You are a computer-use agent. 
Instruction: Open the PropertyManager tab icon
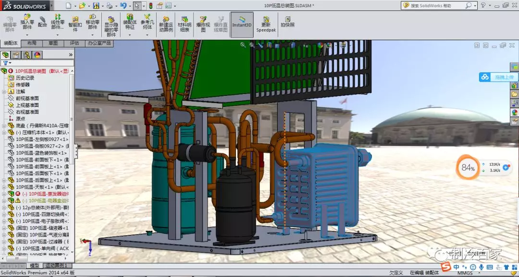point(16,55)
